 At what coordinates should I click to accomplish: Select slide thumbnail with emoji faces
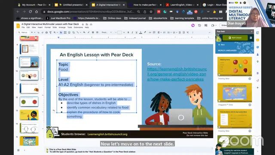click(29, 75)
